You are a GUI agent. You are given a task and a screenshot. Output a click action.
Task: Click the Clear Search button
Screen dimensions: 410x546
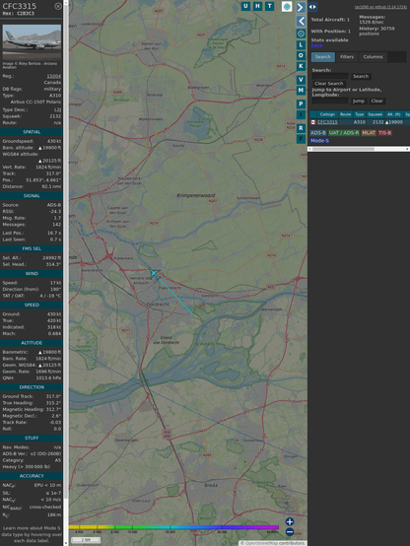tap(329, 83)
